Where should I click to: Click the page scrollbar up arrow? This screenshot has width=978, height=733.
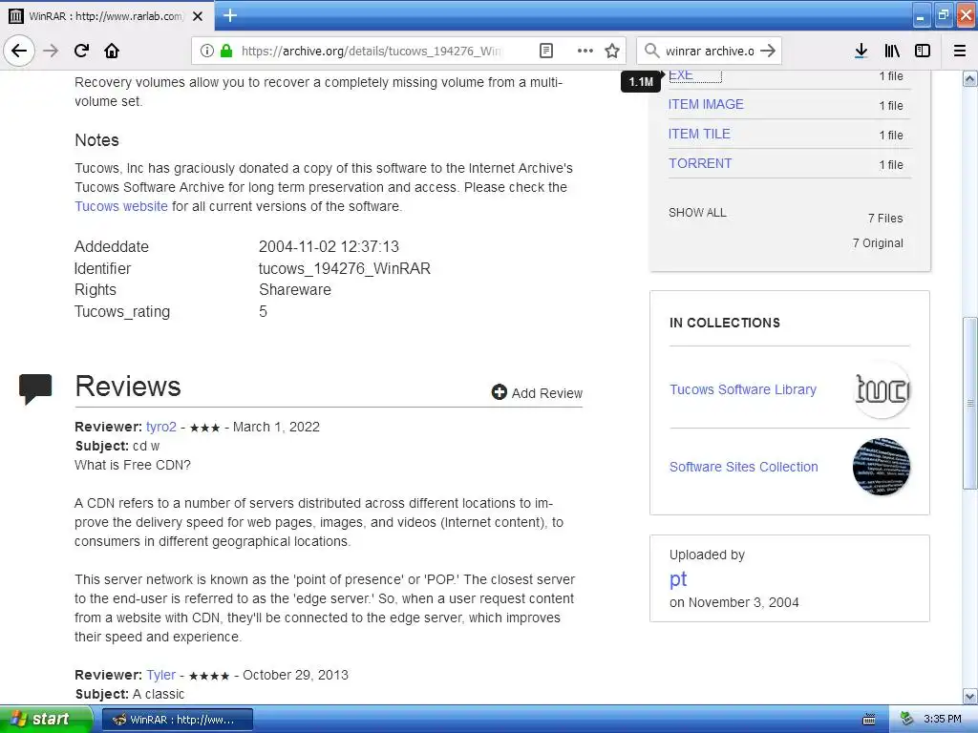pos(970,78)
